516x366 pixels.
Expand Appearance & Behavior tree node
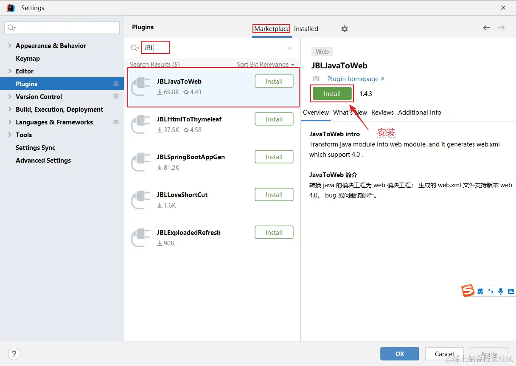tap(10, 45)
